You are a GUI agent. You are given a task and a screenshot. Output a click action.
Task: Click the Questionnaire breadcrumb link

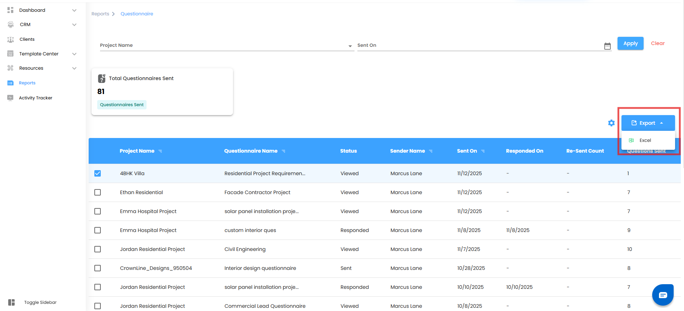coord(137,14)
